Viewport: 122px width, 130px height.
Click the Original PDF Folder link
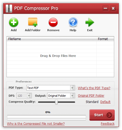tap(91, 96)
